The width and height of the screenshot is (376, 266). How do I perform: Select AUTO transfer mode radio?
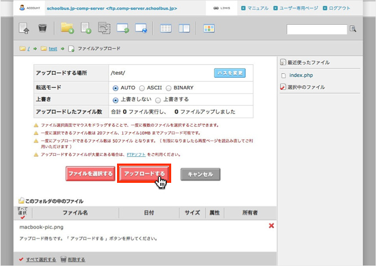115,88
